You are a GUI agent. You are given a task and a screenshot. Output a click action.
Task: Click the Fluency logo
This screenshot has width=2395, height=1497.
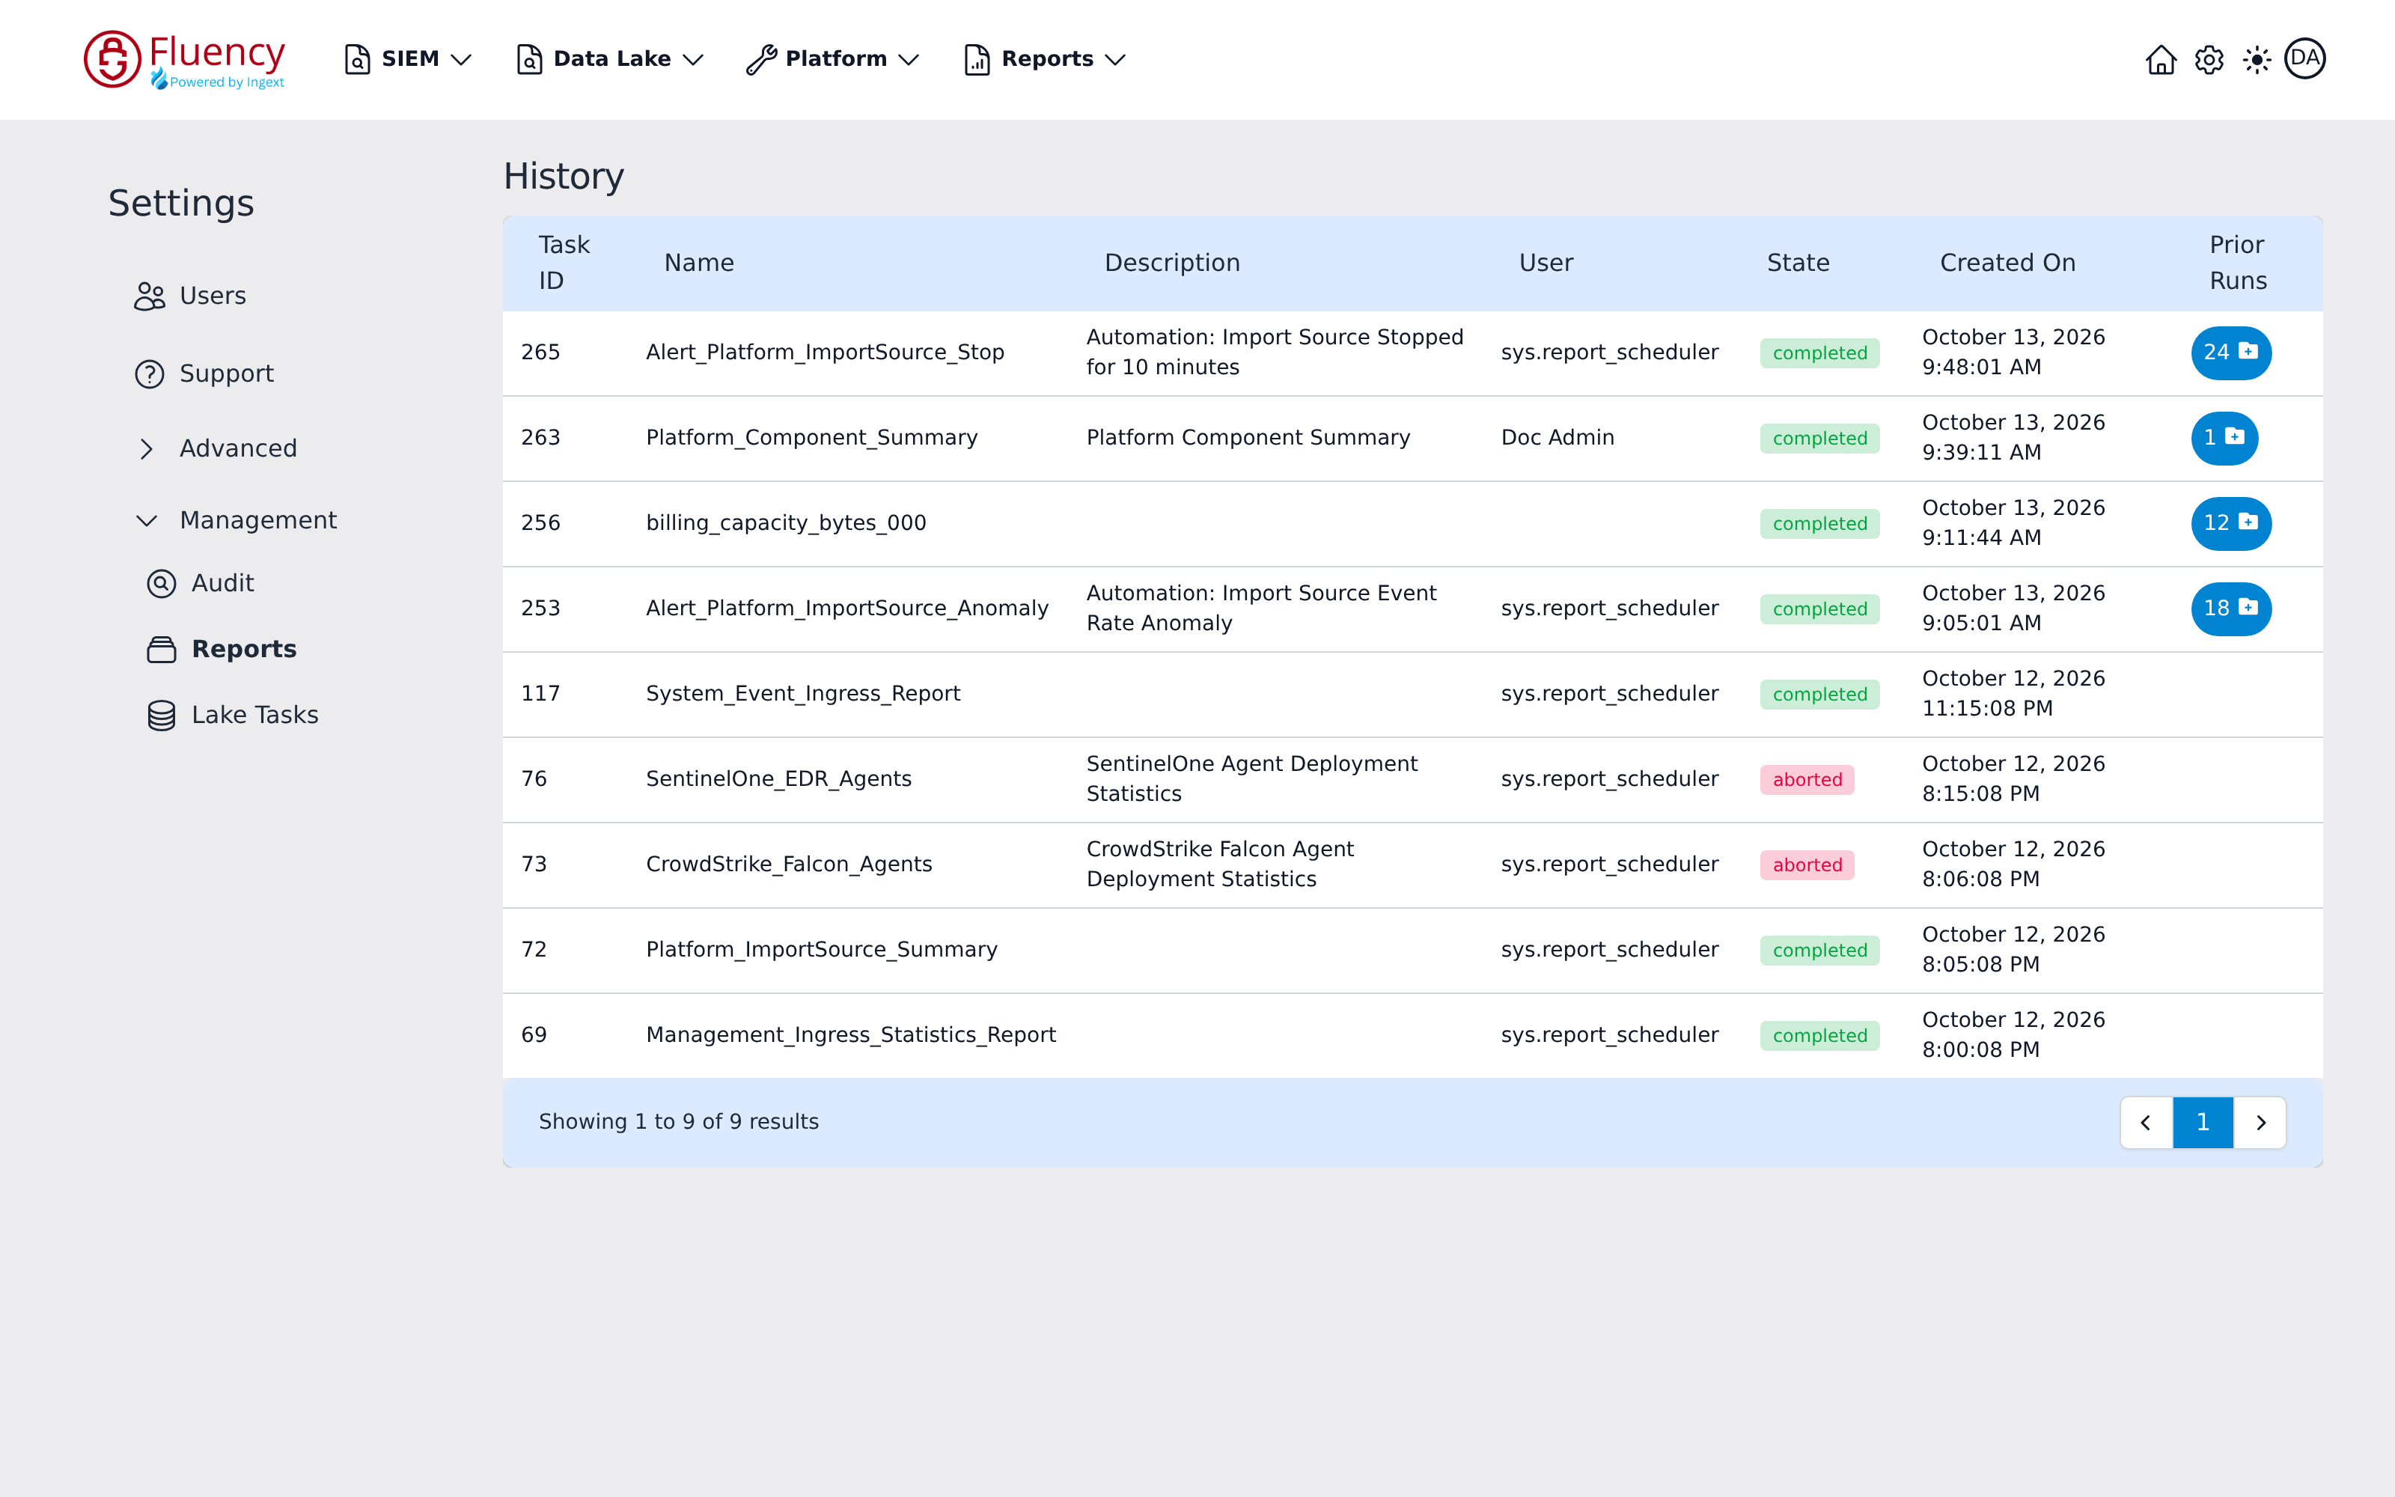tap(185, 59)
